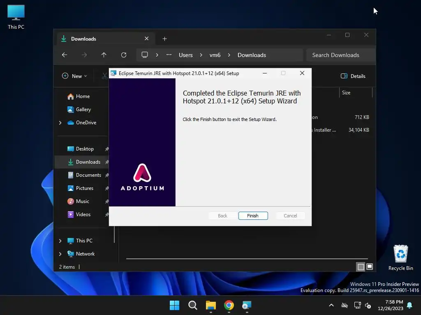Click the OneDrive tray icon
Screen dimensions: 421x315
tap(345, 305)
